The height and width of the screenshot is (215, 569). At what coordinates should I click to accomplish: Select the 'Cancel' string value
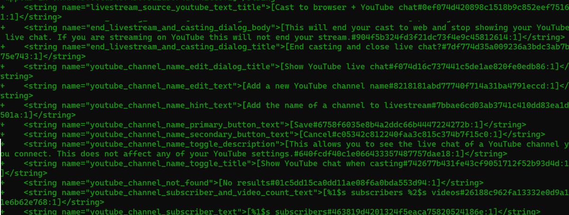coord(317,134)
